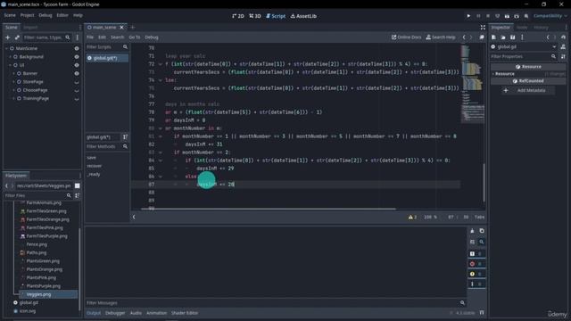Open the Compatibility renderer dropdown

[550, 16]
